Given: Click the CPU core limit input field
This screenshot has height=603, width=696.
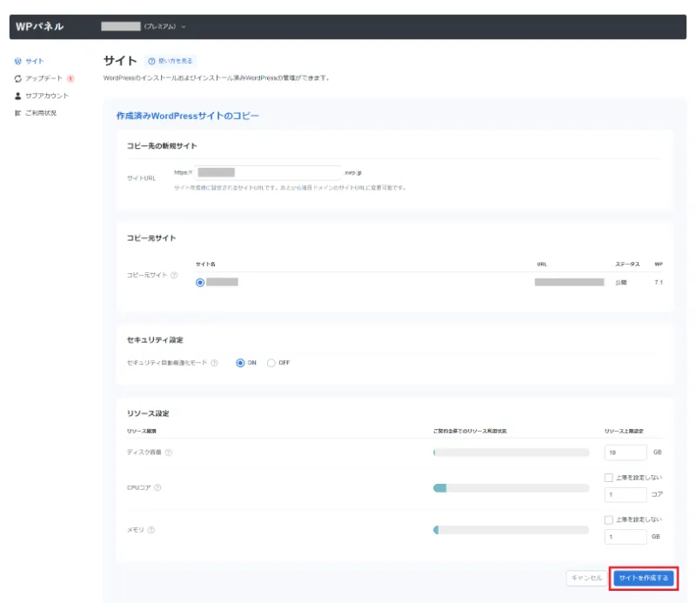Looking at the screenshot, I should click(x=626, y=494).
